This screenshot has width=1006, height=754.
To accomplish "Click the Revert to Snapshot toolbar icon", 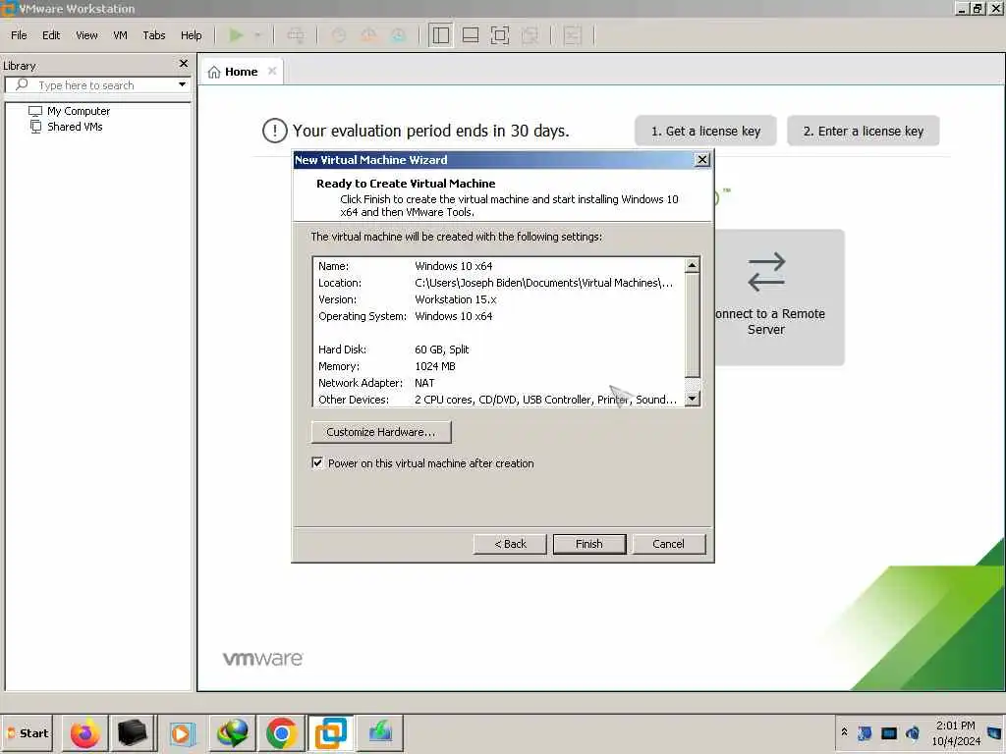I will click(x=369, y=35).
